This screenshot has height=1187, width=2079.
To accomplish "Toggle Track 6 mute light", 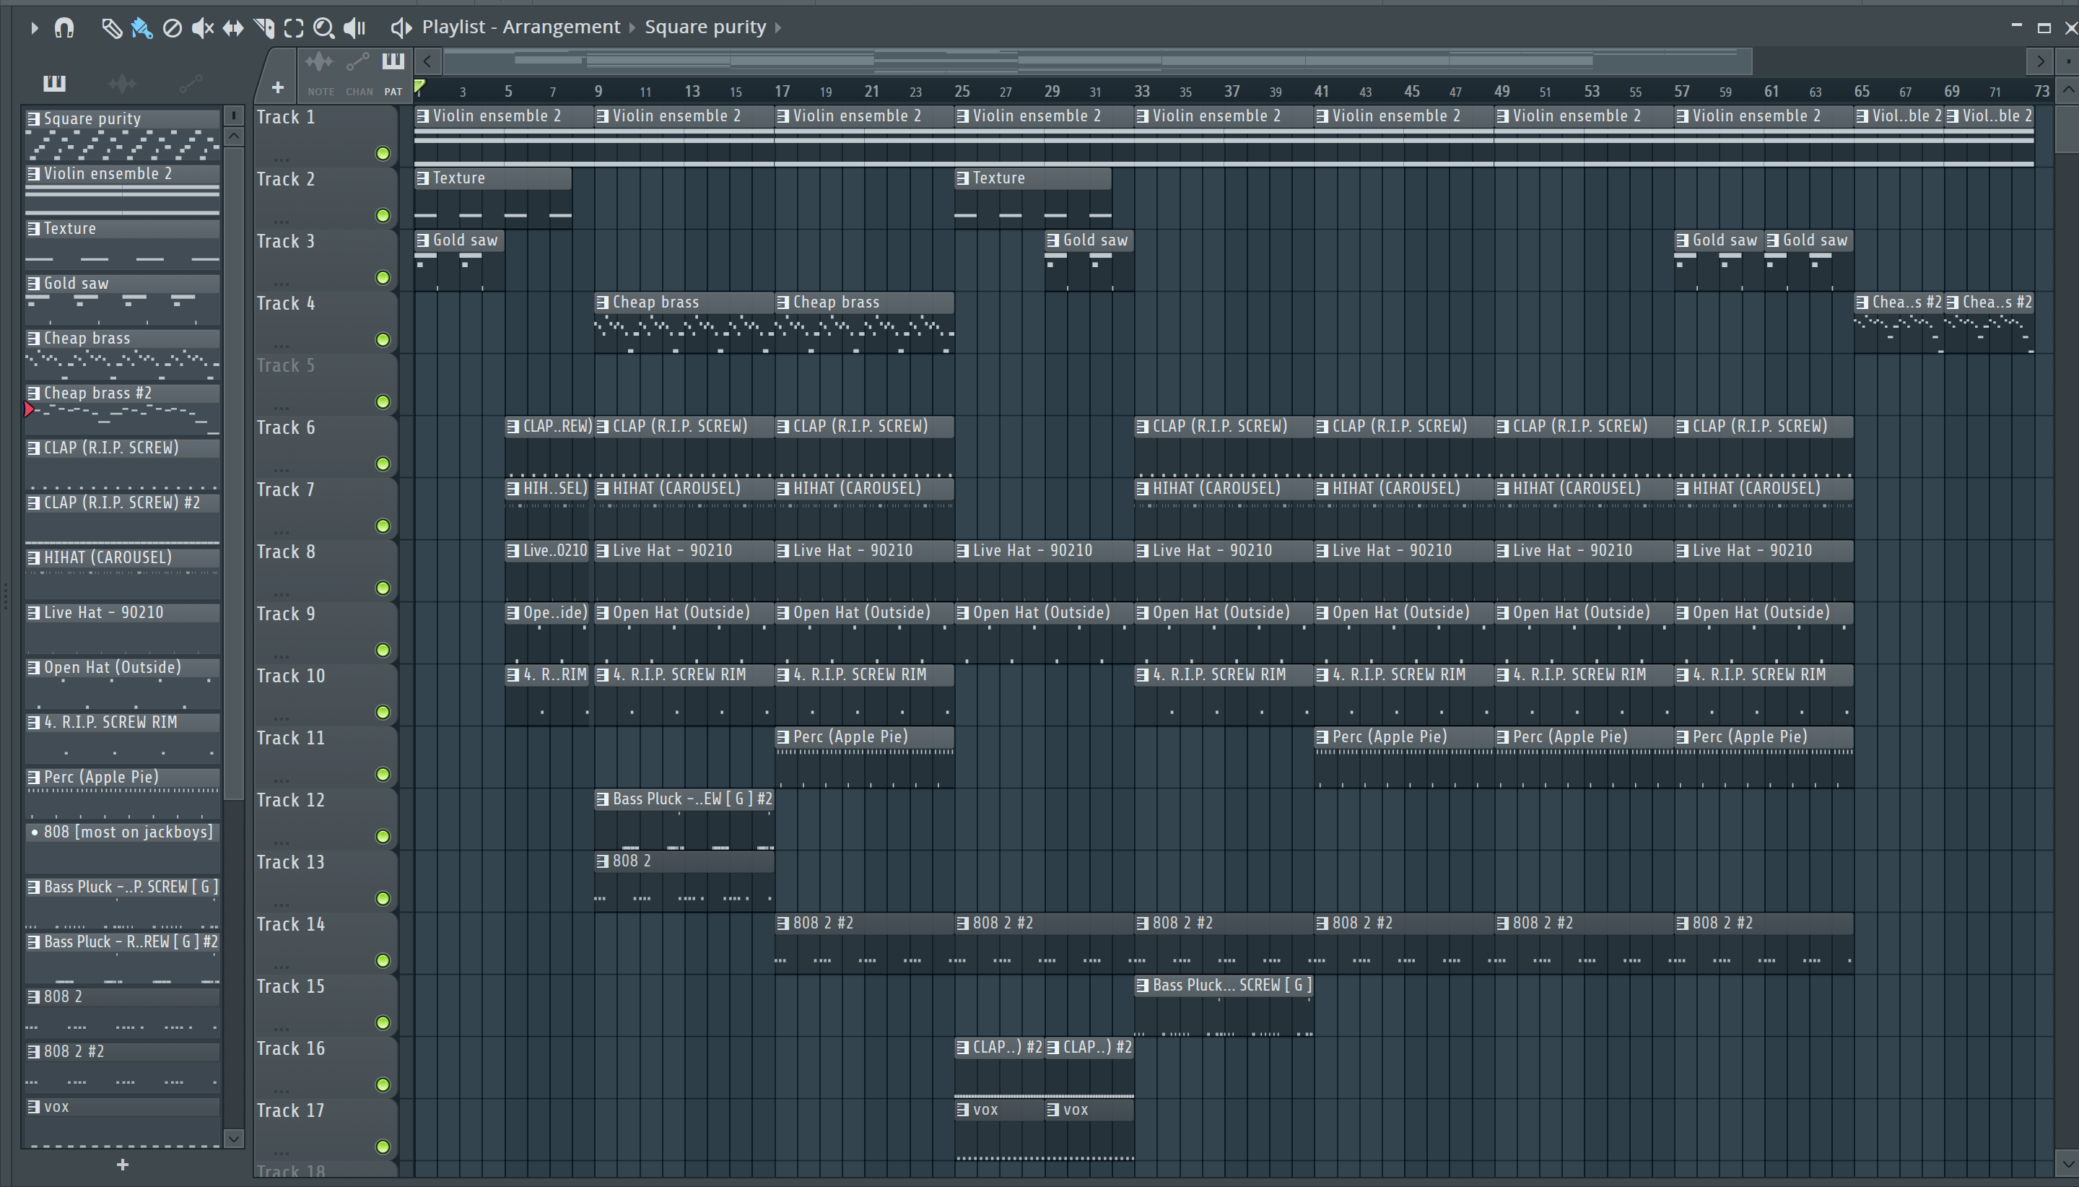I will [382, 464].
